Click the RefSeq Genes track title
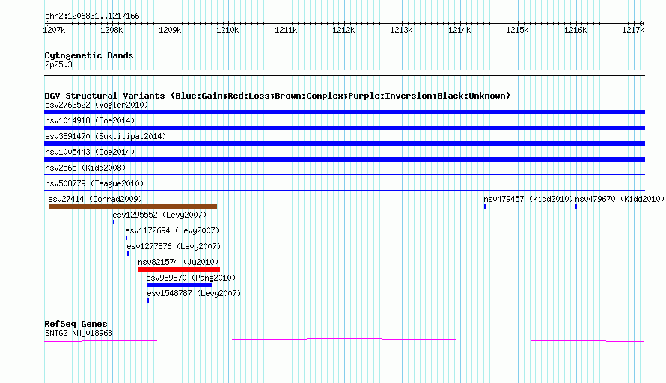This screenshot has width=666, height=383. (76, 324)
